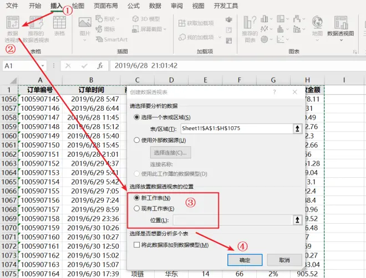Click the insert combo chart icon
The image size is (366, 278).
(x=297, y=29)
